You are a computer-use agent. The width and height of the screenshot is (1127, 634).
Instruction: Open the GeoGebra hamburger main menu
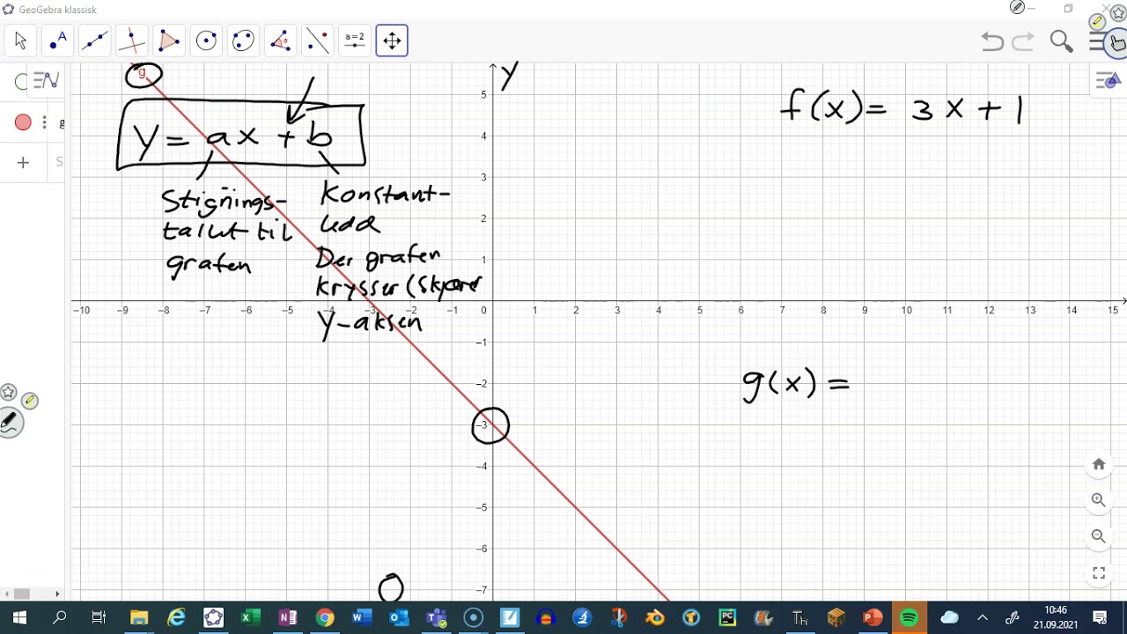tap(1097, 41)
